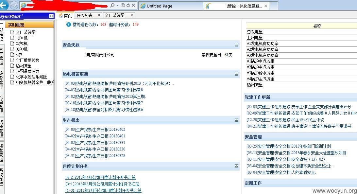Viewport: 357px width, 194px height.
Task: Click the refresh icon in address bar
Action: pyautogui.click(x=128, y=5)
